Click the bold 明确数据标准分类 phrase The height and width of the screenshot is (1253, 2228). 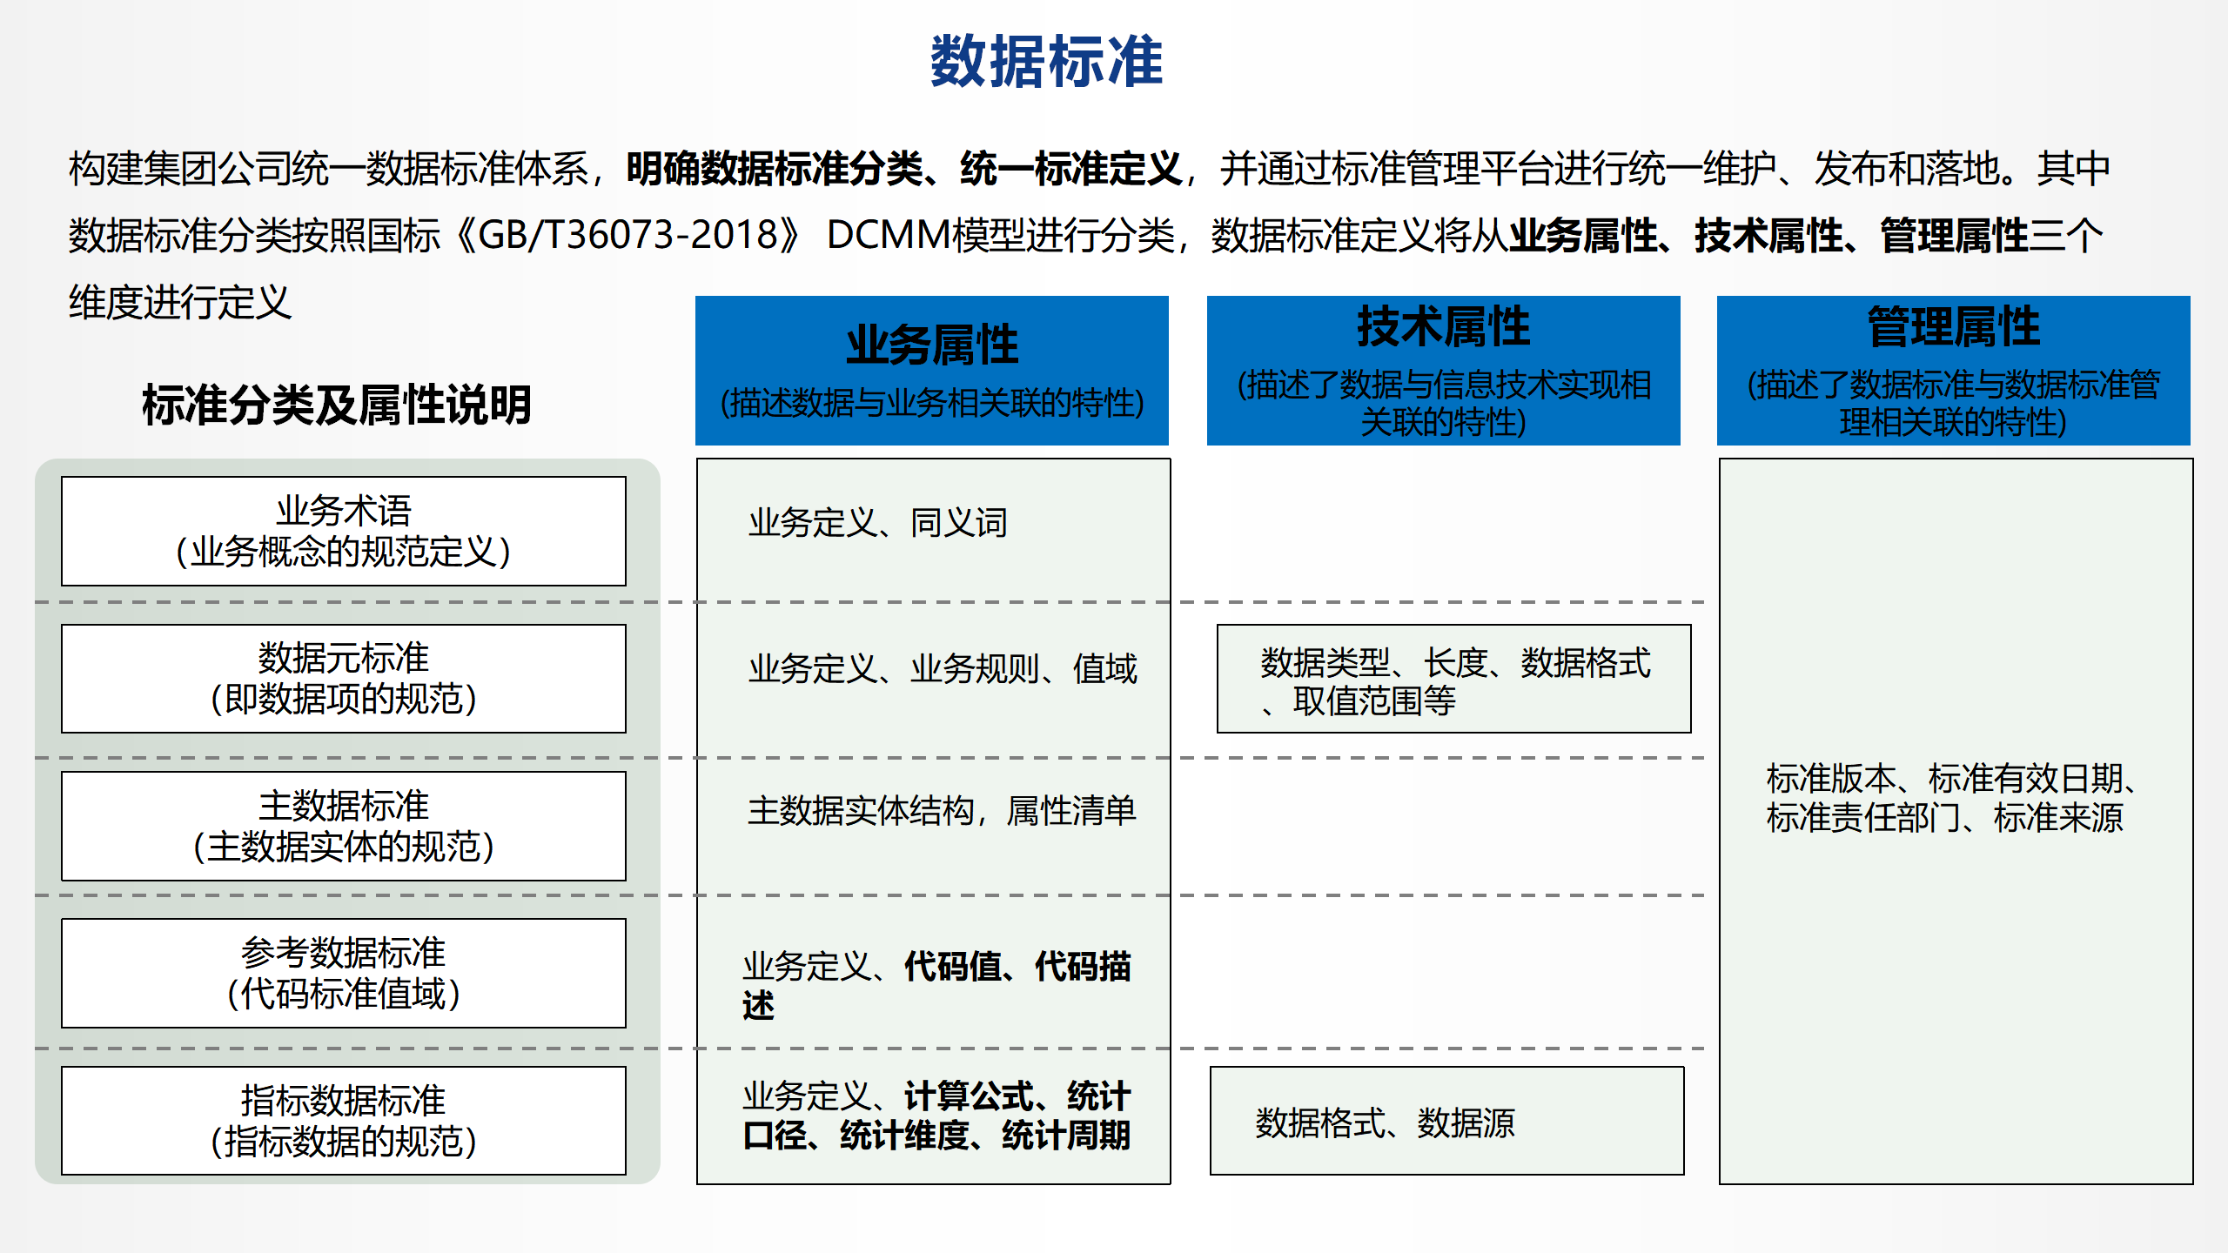click(x=774, y=168)
